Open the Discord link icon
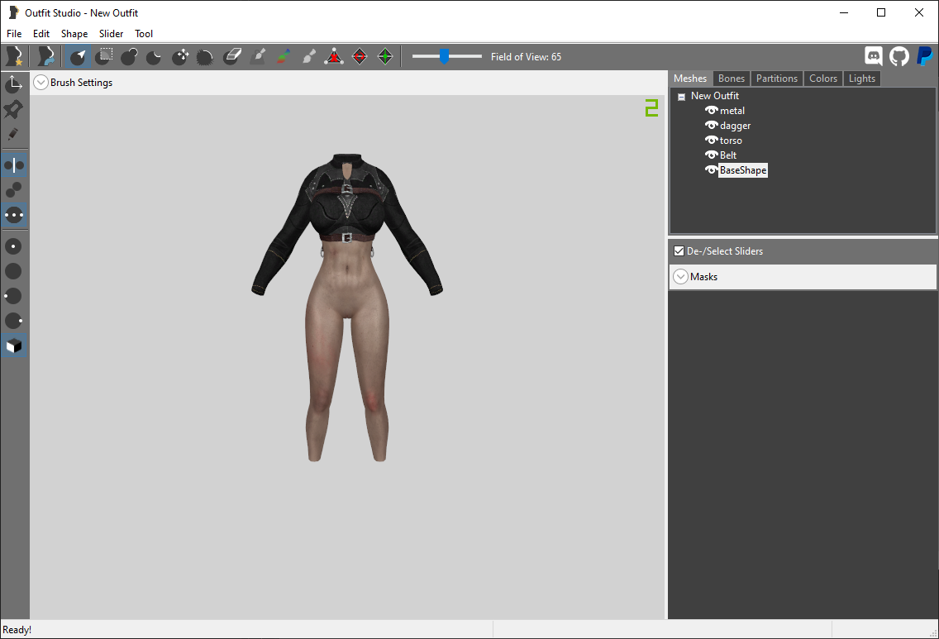The width and height of the screenshot is (939, 639). tap(874, 56)
